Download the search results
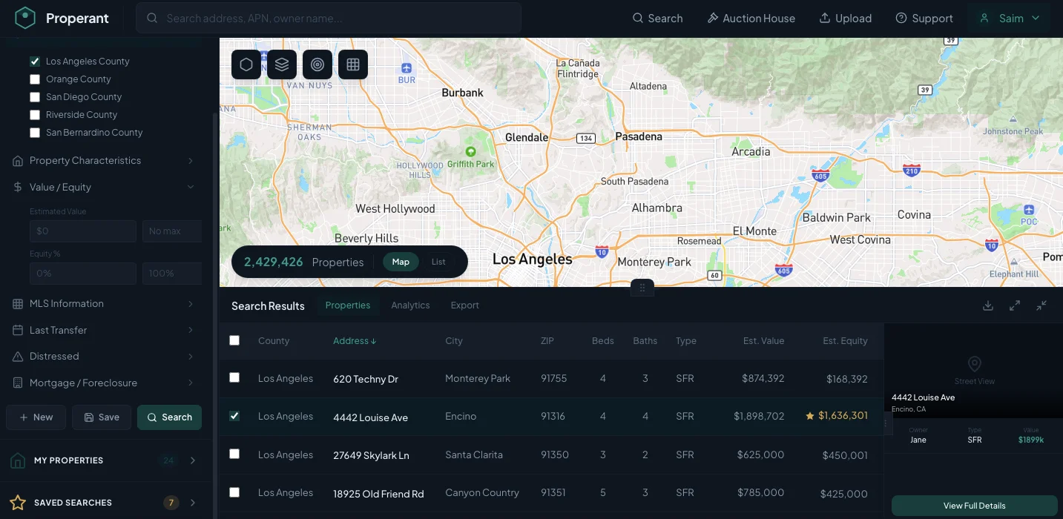1063x519 pixels. coord(987,305)
